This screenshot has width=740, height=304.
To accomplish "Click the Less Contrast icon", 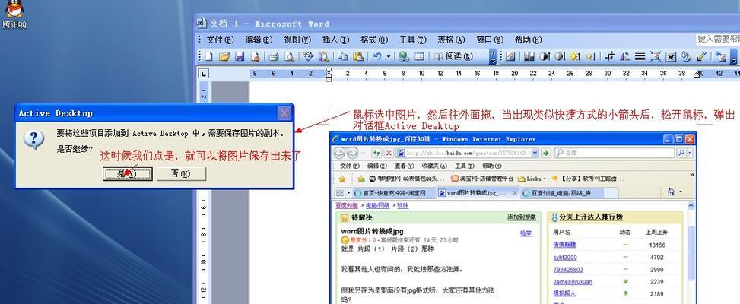I will [x=560, y=56].
